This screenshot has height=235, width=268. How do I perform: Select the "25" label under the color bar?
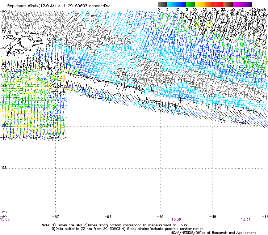click(204, 10)
